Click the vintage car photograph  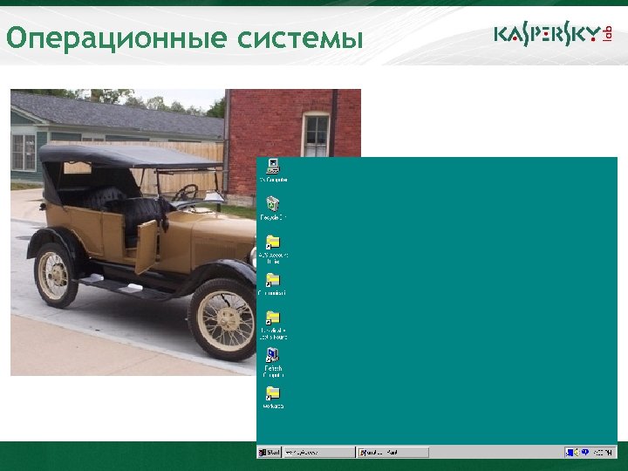click(133, 232)
